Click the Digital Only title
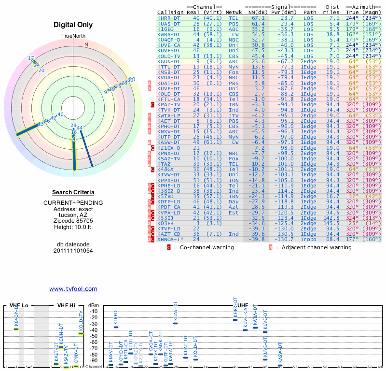 point(73,25)
